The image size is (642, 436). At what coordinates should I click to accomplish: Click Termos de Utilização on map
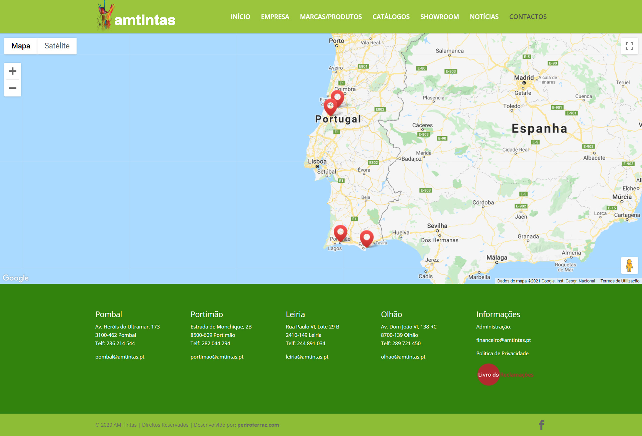click(620, 281)
